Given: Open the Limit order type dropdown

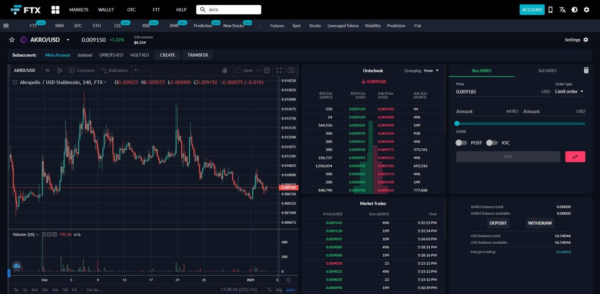Looking at the screenshot, I should (x=570, y=92).
